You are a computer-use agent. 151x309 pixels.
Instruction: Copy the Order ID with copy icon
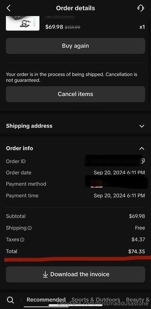tap(143, 161)
